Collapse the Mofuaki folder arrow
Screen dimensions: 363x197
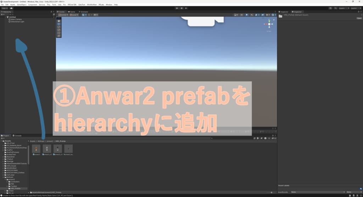point(4,177)
